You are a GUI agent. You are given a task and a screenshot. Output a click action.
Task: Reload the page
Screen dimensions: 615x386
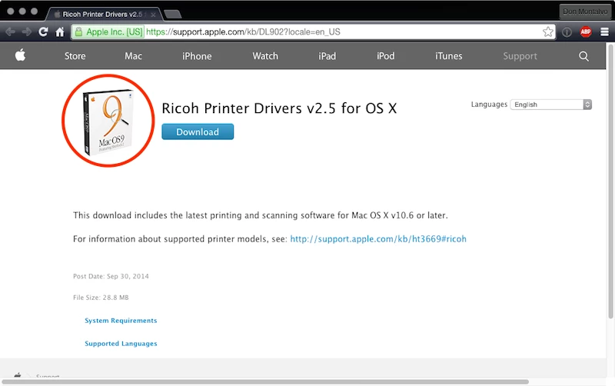pos(43,32)
